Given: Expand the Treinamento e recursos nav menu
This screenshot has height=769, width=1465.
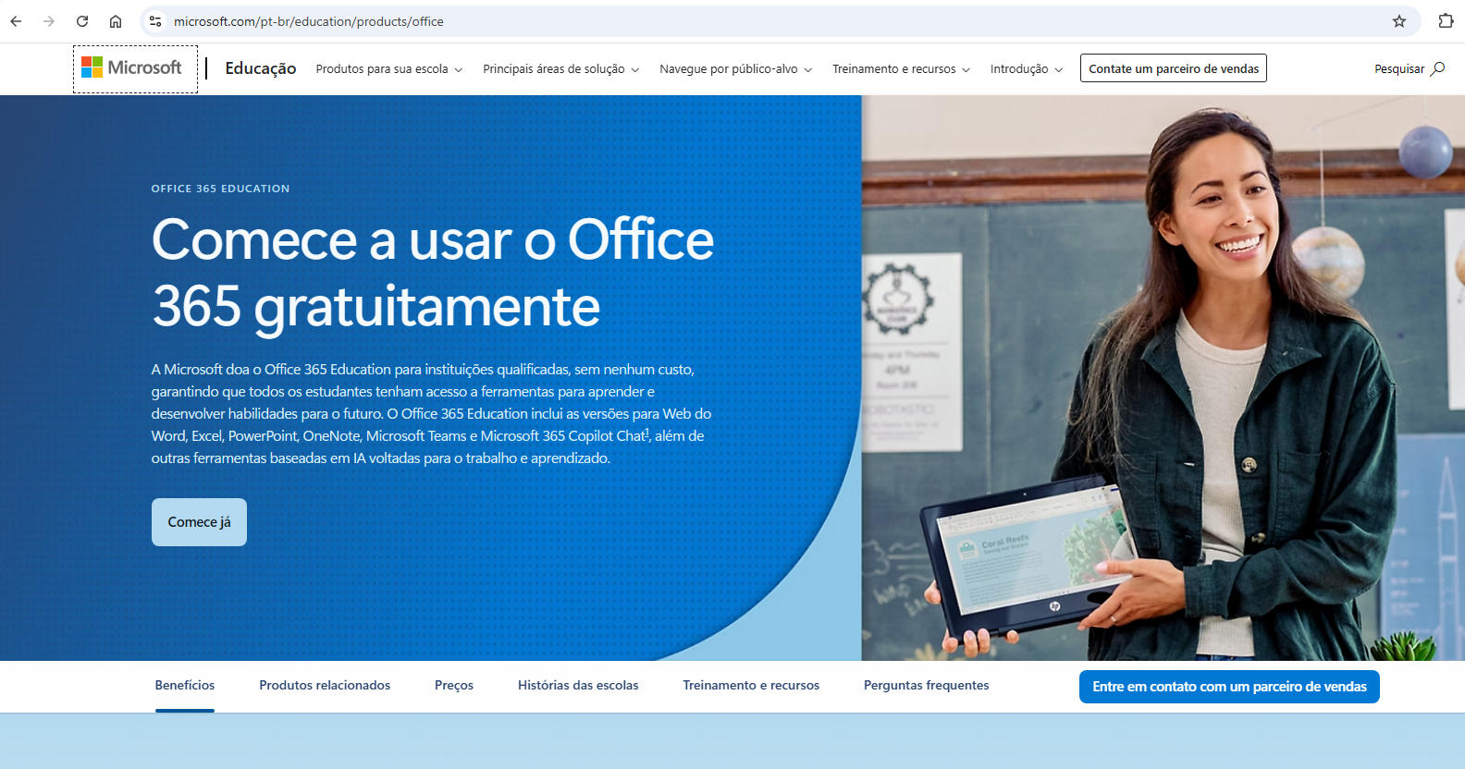Looking at the screenshot, I should point(901,69).
